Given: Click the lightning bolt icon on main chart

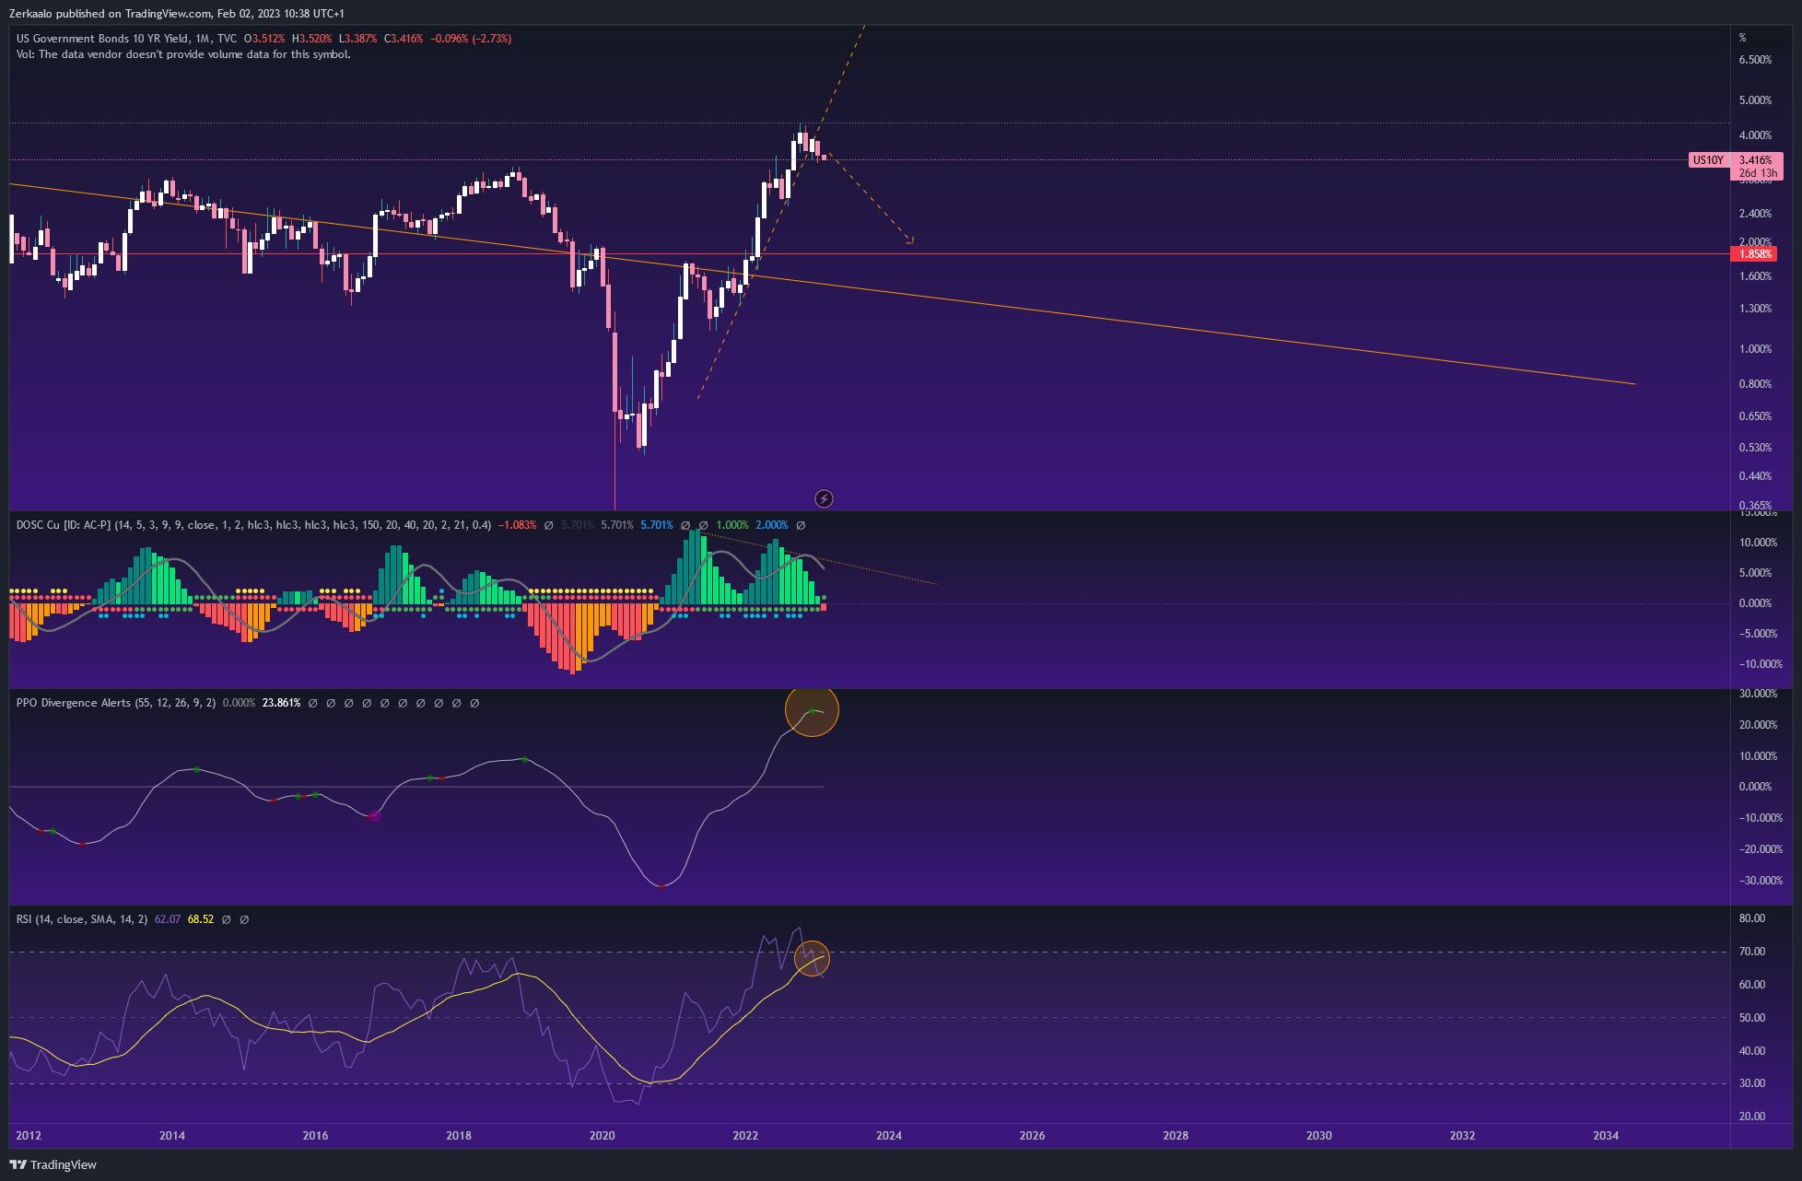Looking at the screenshot, I should click(x=824, y=498).
